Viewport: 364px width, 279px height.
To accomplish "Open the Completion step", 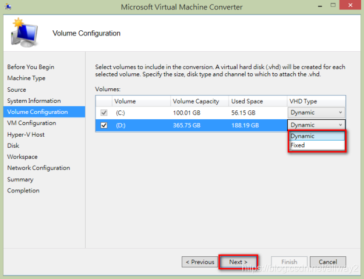I will [23, 191].
